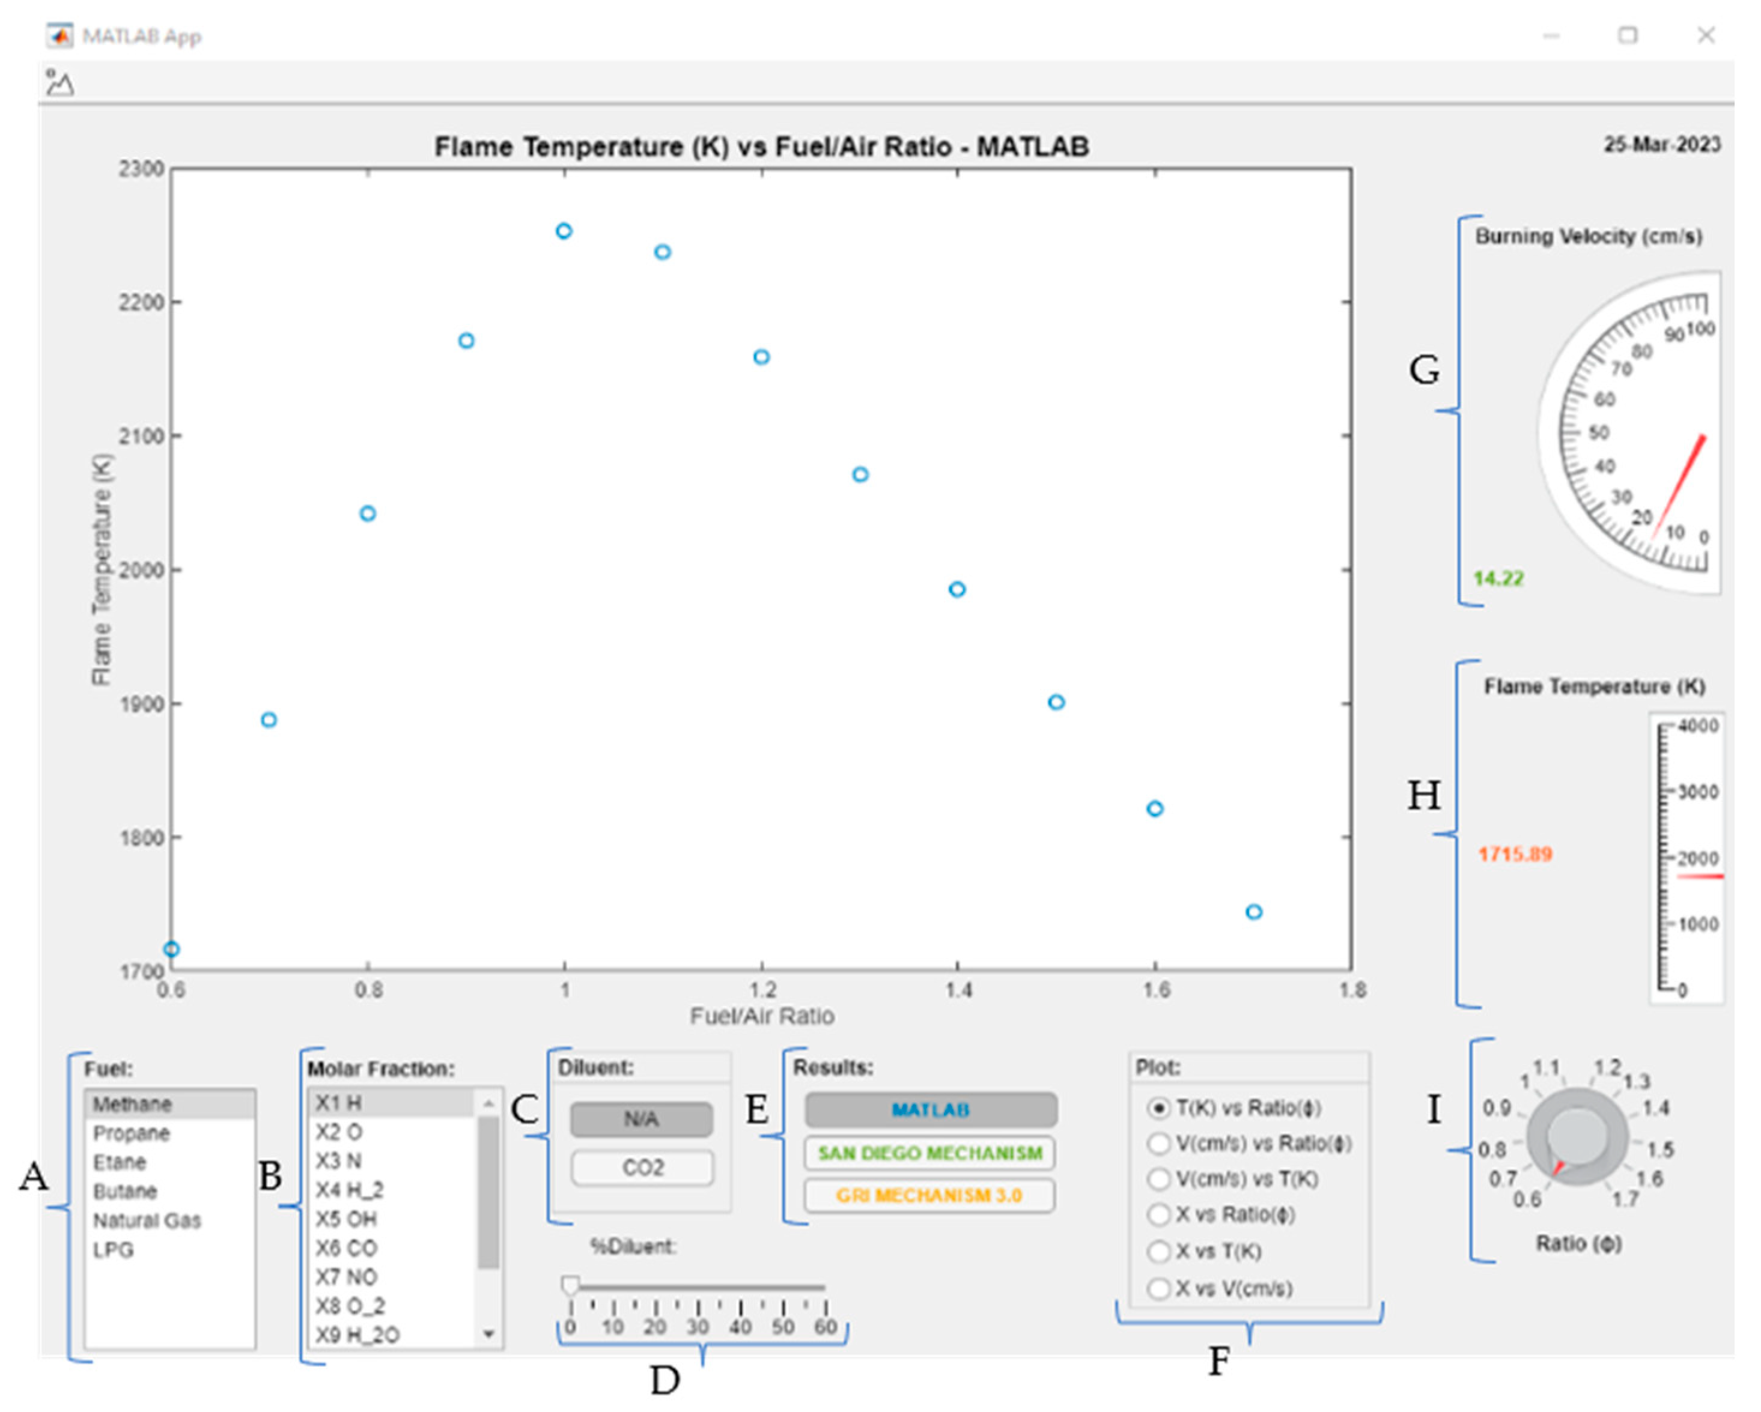1761x1412 pixels.
Task: Click the Ratio knob dial
Action: [x=1577, y=1136]
